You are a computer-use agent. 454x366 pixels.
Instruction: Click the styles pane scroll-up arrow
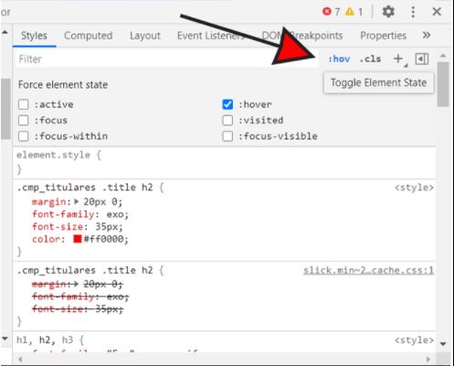pyautogui.click(x=443, y=56)
